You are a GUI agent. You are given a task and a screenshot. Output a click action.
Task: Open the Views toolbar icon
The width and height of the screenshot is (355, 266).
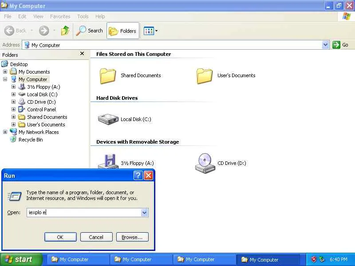coord(149,31)
